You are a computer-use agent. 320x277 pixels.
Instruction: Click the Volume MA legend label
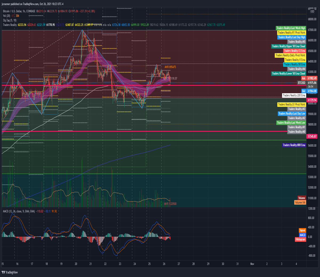300,202
